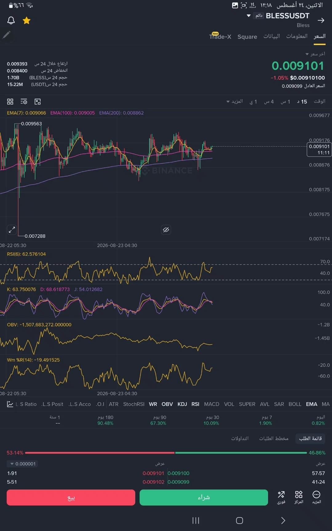The height and width of the screenshot is (531, 332).
Task: Tap the green Buy (شراء) button
Action: tap(204, 498)
